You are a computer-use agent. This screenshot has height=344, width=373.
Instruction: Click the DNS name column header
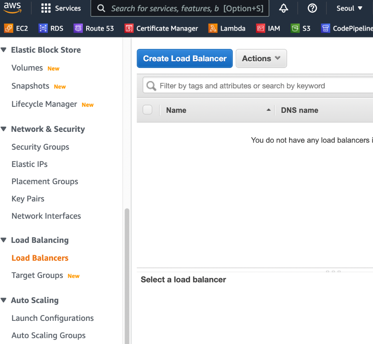(300, 110)
